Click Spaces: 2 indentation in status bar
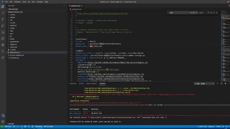 (211, 126)
